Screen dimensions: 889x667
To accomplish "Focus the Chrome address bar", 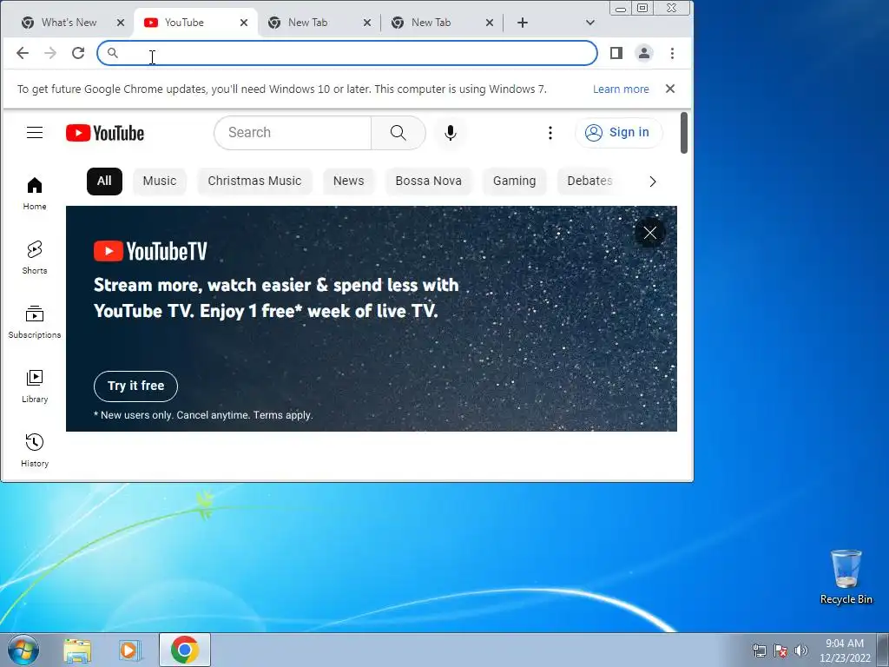I will click(x=347, y=53).
